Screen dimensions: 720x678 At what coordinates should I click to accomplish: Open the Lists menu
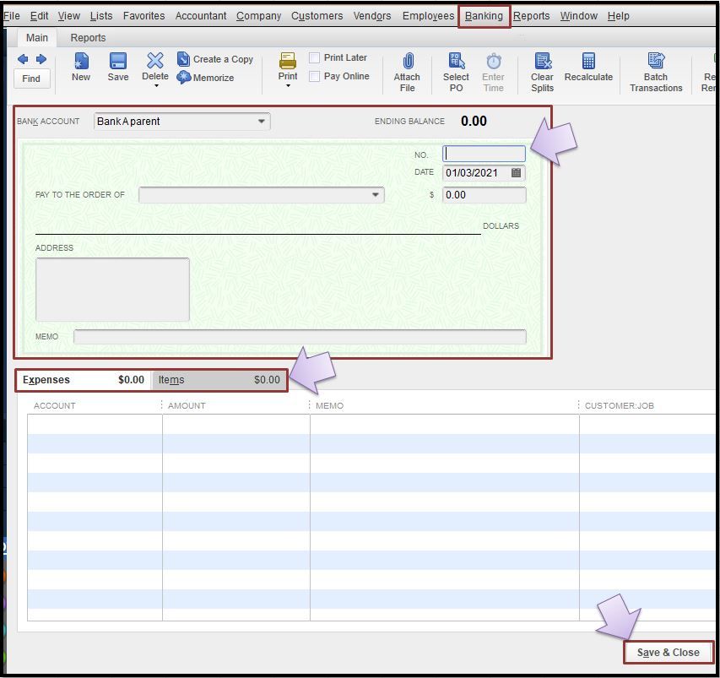click(x=101, y=15)
